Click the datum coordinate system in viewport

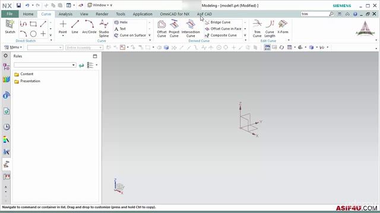coord(249,120)
